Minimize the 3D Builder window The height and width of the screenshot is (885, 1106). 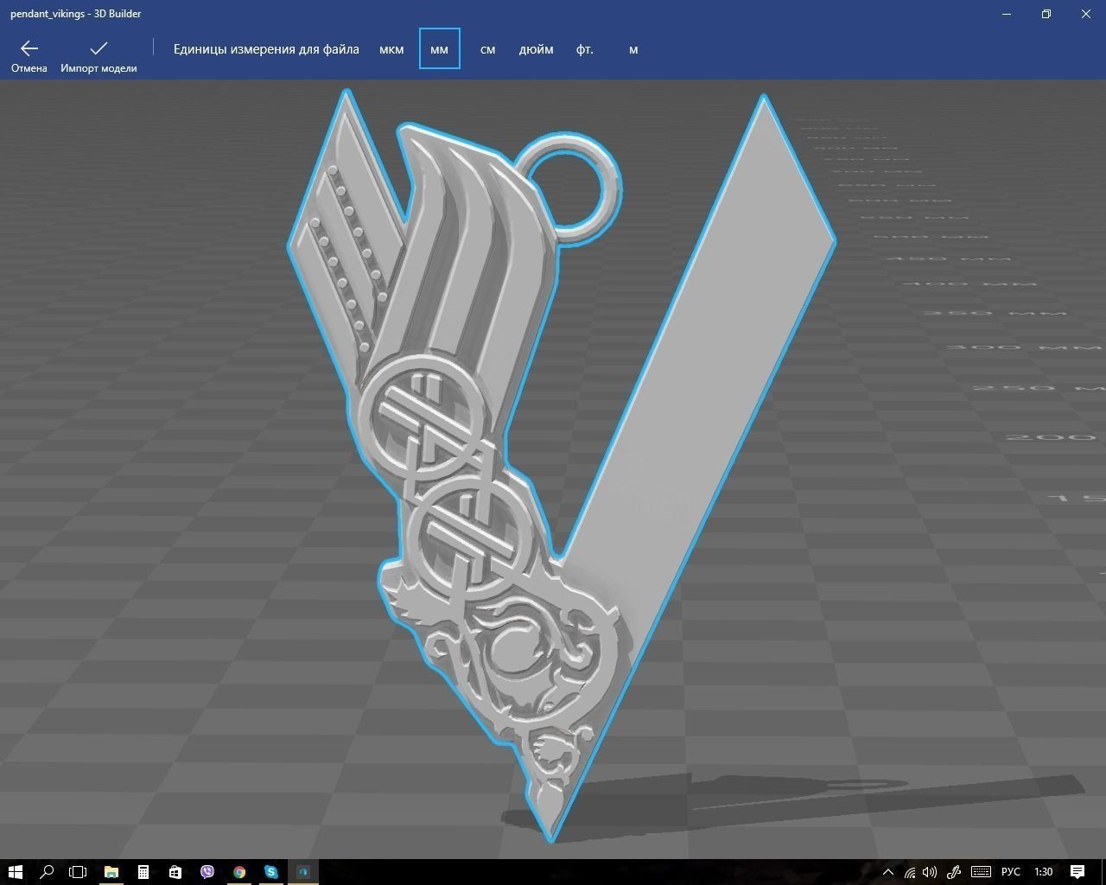coord(1007,14)
